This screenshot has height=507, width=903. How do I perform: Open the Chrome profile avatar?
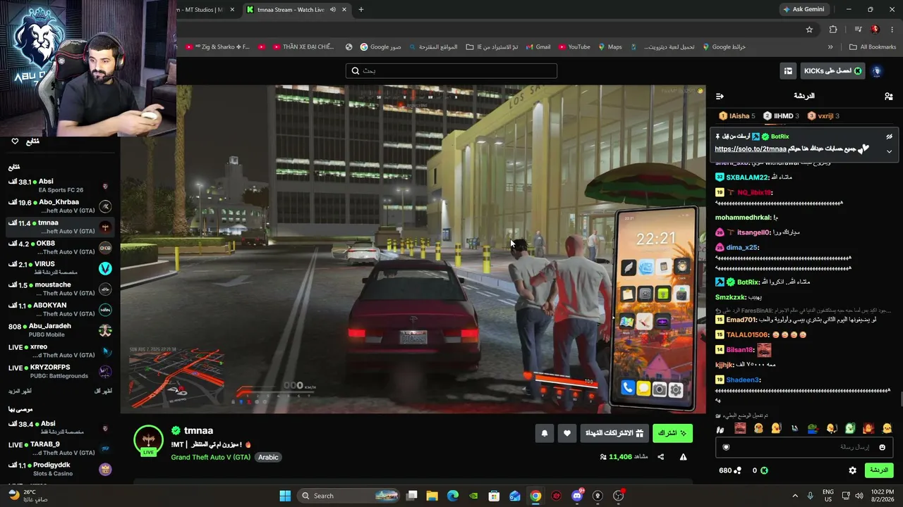click(875, 30)
